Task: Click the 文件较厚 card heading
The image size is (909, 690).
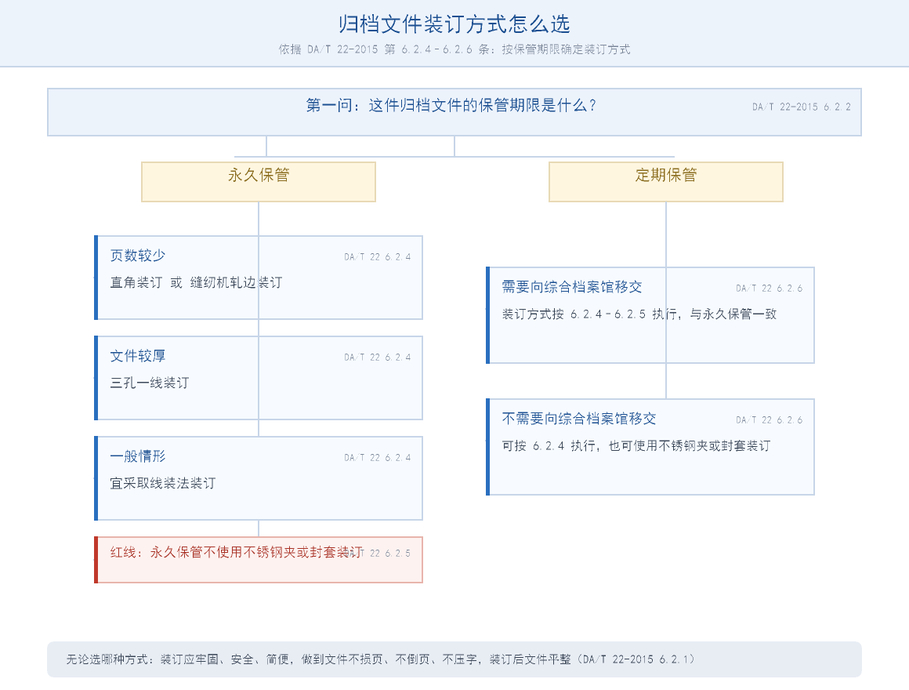Action: pyautogui.click(x=138, y=356)
